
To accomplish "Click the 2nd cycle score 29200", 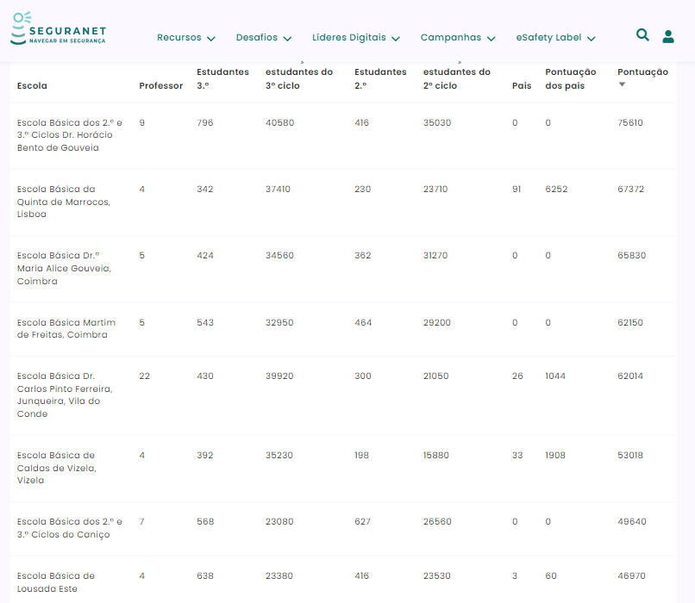I will pyautogui.click(x=436, y=322).
